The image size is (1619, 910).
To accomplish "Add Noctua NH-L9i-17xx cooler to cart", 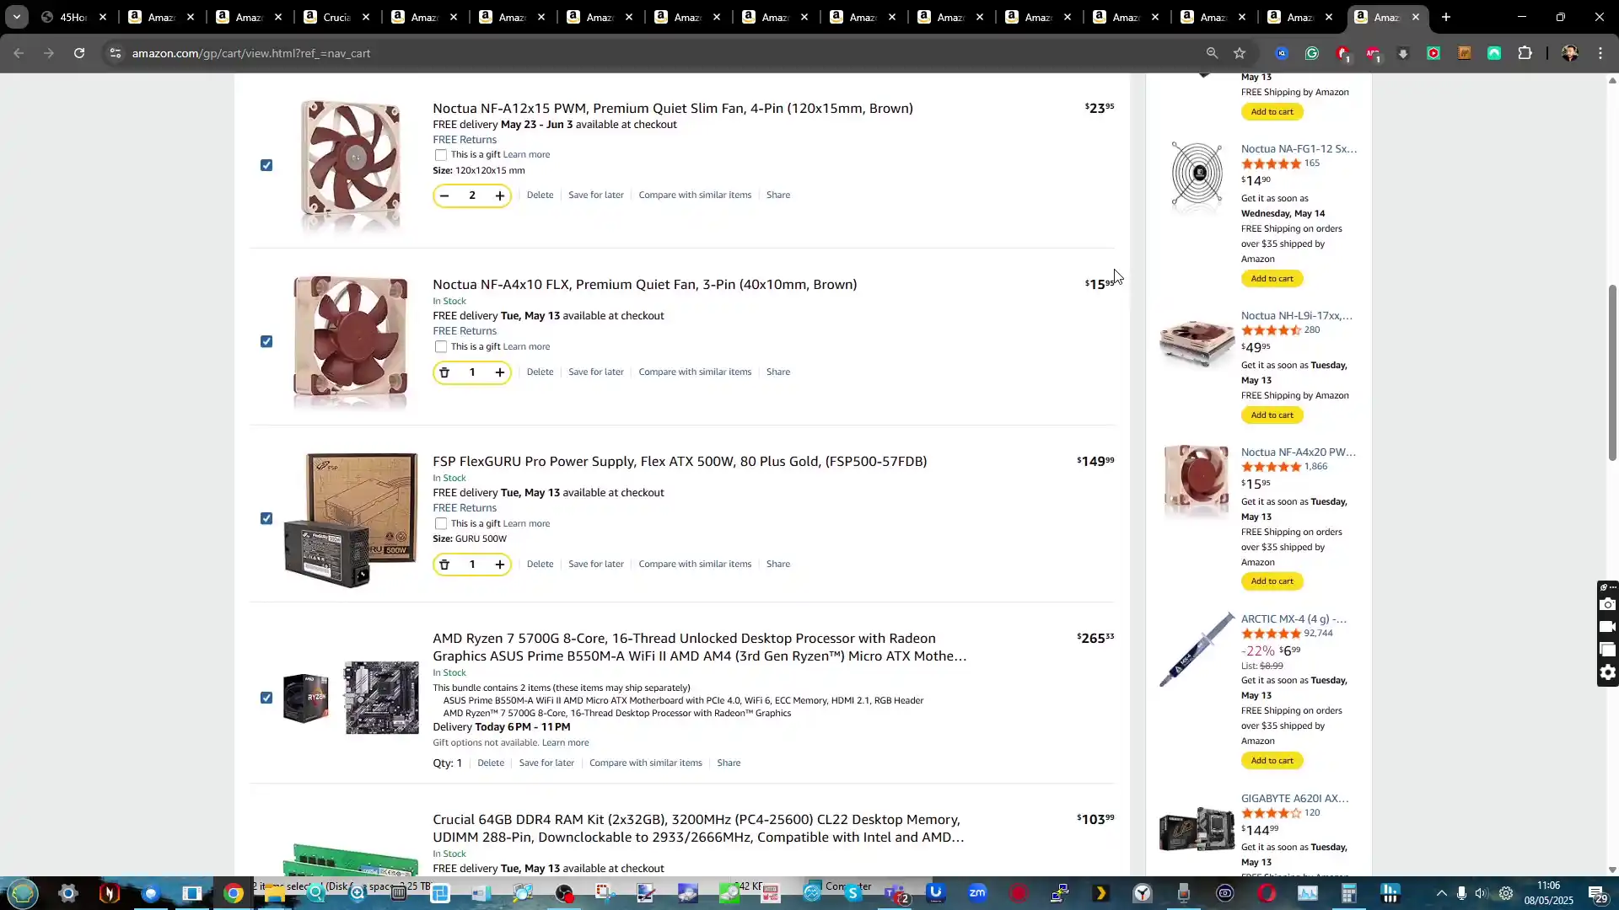I will pos(1272,415).
